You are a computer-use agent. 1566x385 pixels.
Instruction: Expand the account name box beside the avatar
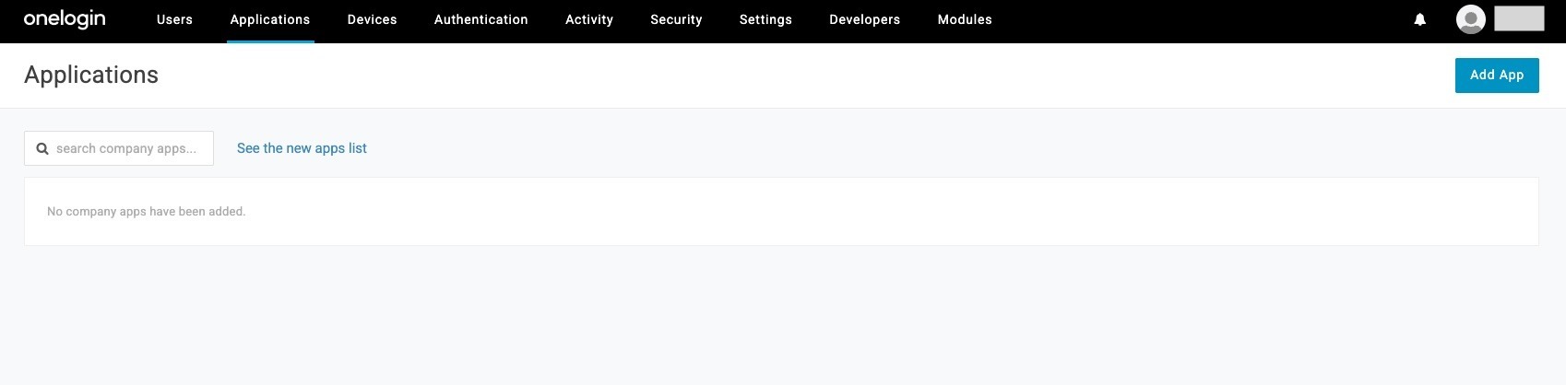(x=1519, y=19)
